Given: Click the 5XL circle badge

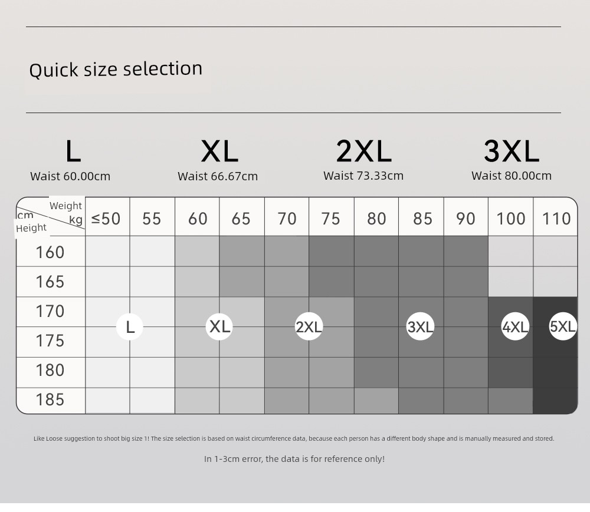Looking at the screenshot, I should (x=563, y=326).
